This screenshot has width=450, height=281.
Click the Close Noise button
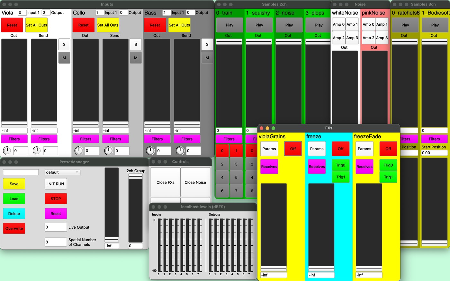tap(195, 183)
